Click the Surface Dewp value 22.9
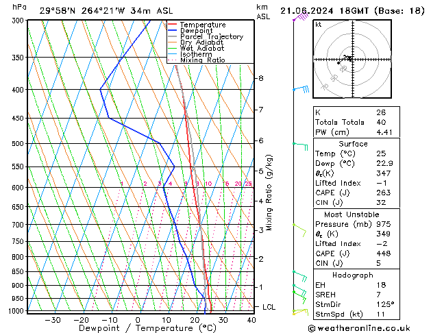431x333 pixels. point(384,164)
